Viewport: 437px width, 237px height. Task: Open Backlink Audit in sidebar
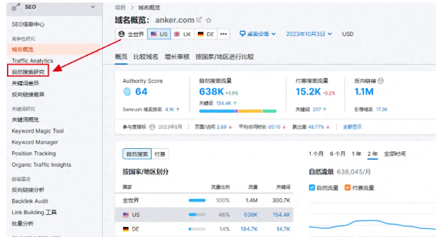pos(30,201)
